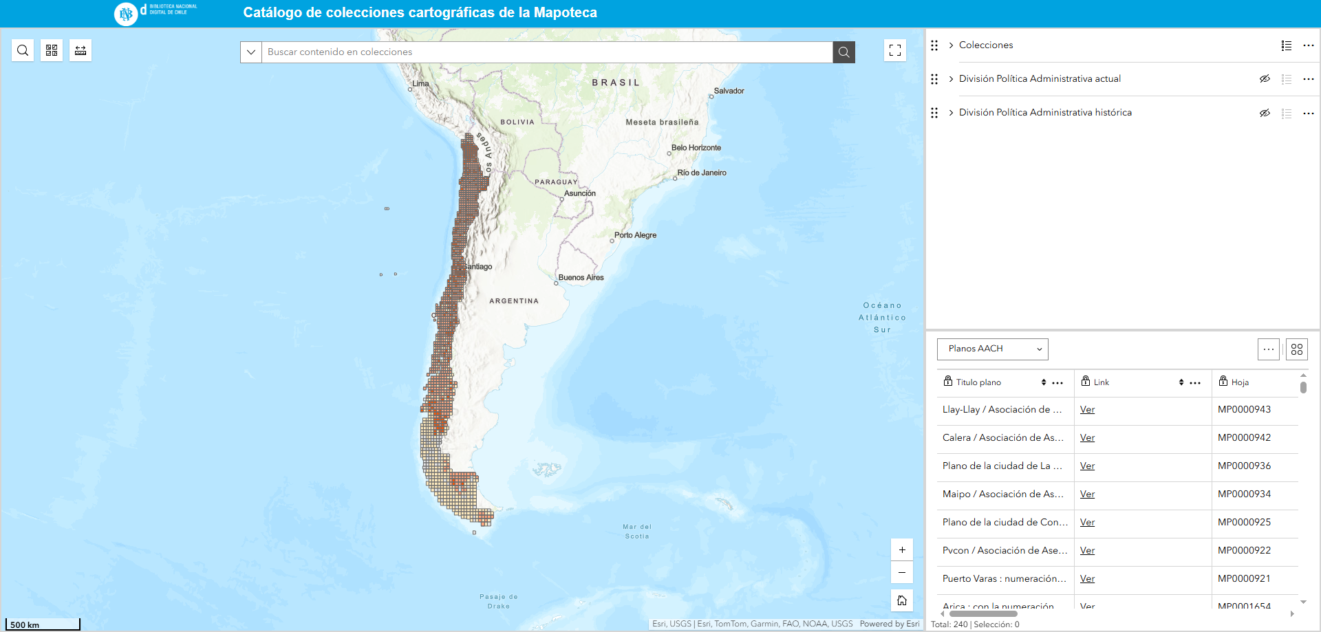Activate the measurement ruler tool

click(x=80, y=50)
